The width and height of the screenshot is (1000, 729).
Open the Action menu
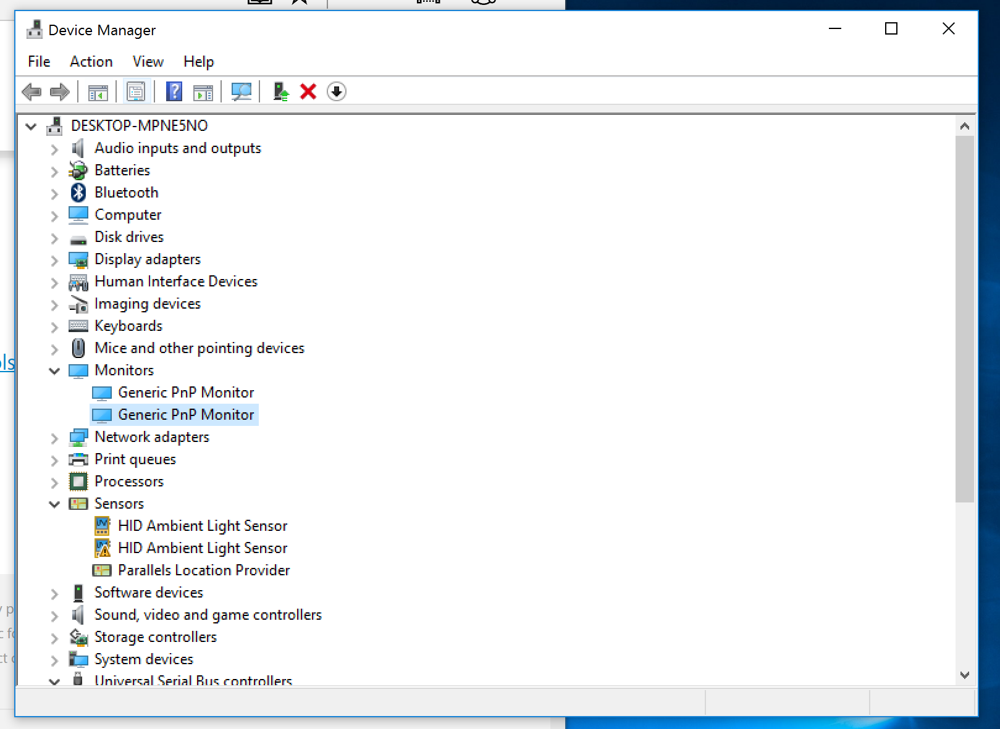tap(91, 62)
